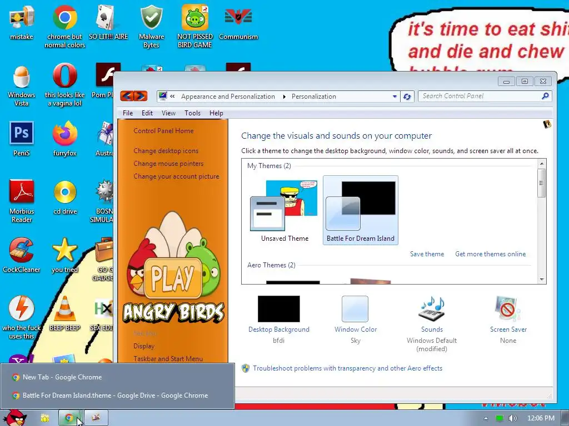Switch to New Tab Chrome window preview
The width and height of the screenshot is (569, 426).
point(117,377)
